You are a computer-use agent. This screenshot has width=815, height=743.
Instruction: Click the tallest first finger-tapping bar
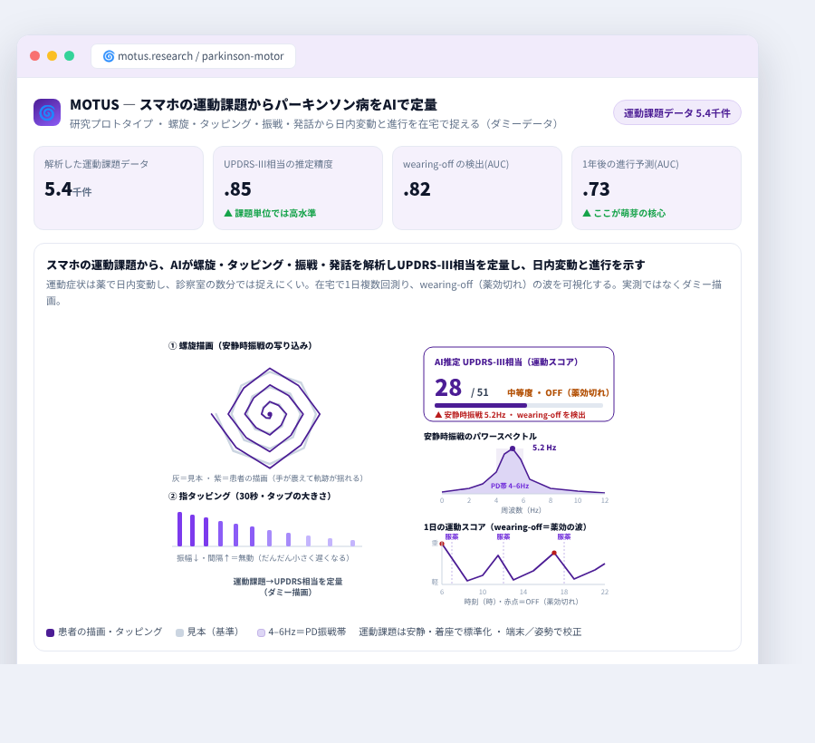(180, 529)
